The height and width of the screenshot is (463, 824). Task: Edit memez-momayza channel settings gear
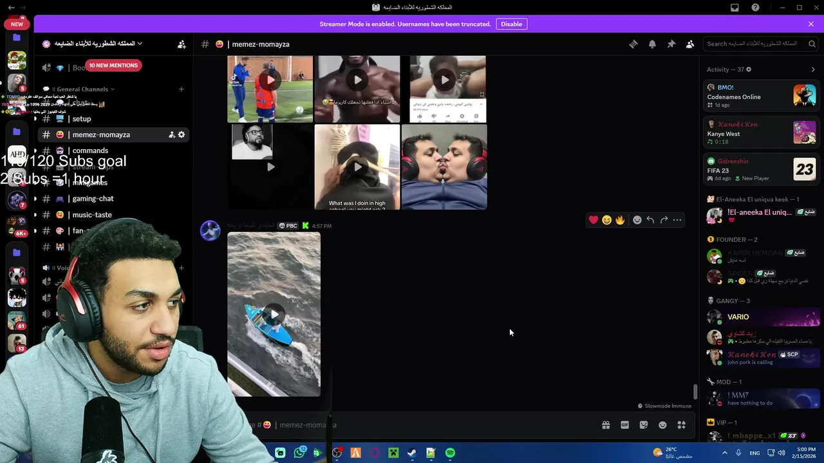pos(182,134)
